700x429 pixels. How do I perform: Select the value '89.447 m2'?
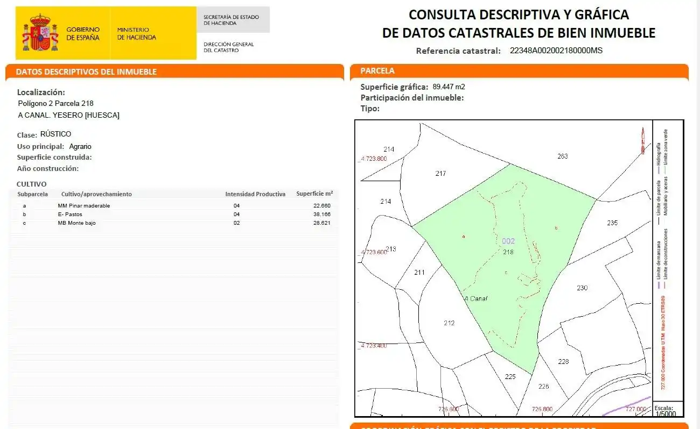click(449, 86)
